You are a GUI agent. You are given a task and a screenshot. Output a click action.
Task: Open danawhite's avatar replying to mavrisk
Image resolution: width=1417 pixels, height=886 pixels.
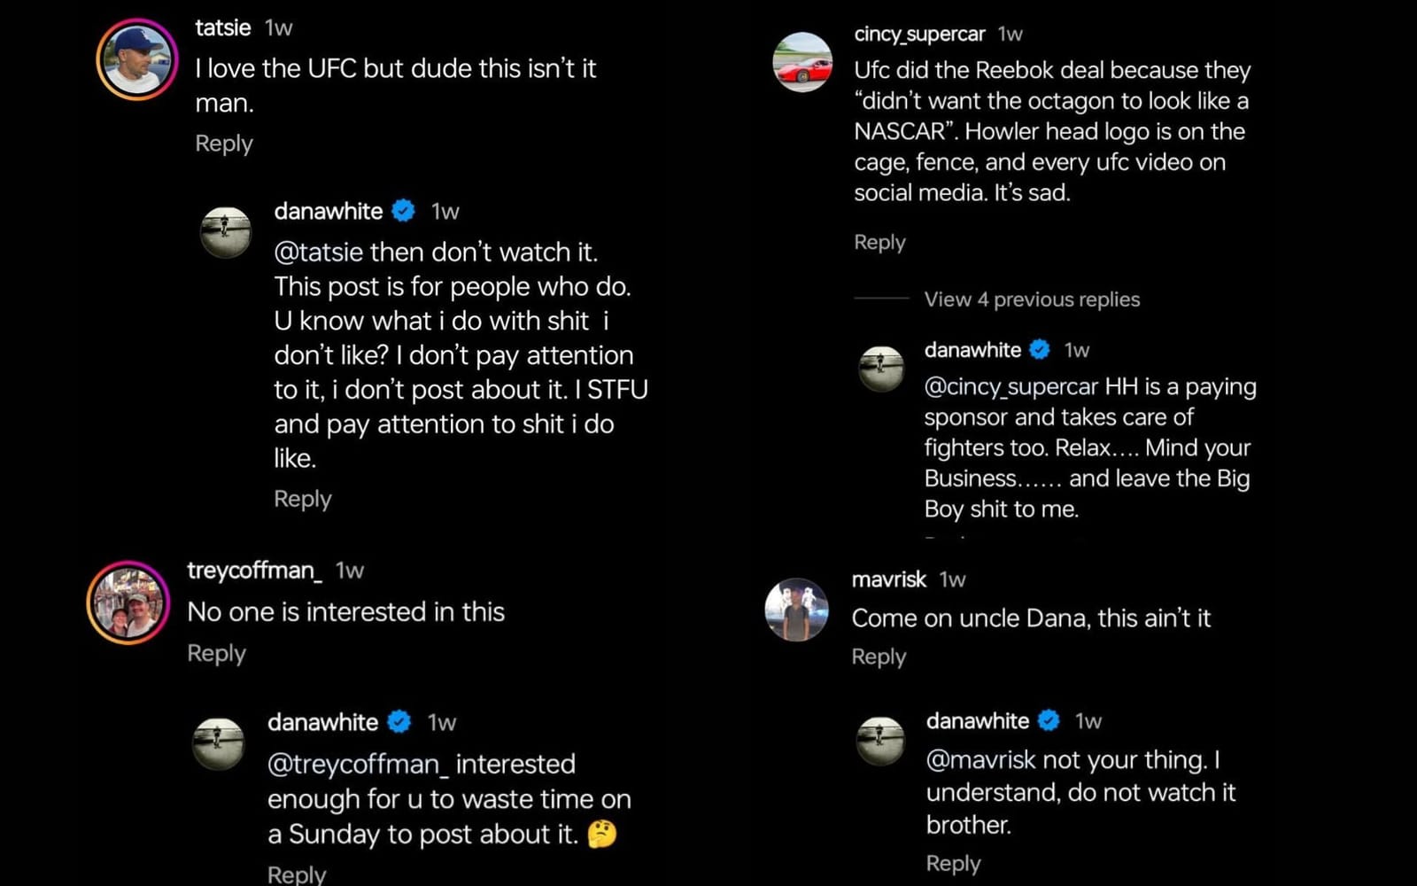[x=882, y=742]
